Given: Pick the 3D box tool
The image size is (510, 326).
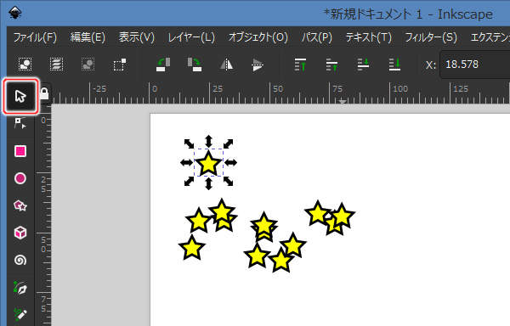Looking at the screenshot, I should point(20,233).
